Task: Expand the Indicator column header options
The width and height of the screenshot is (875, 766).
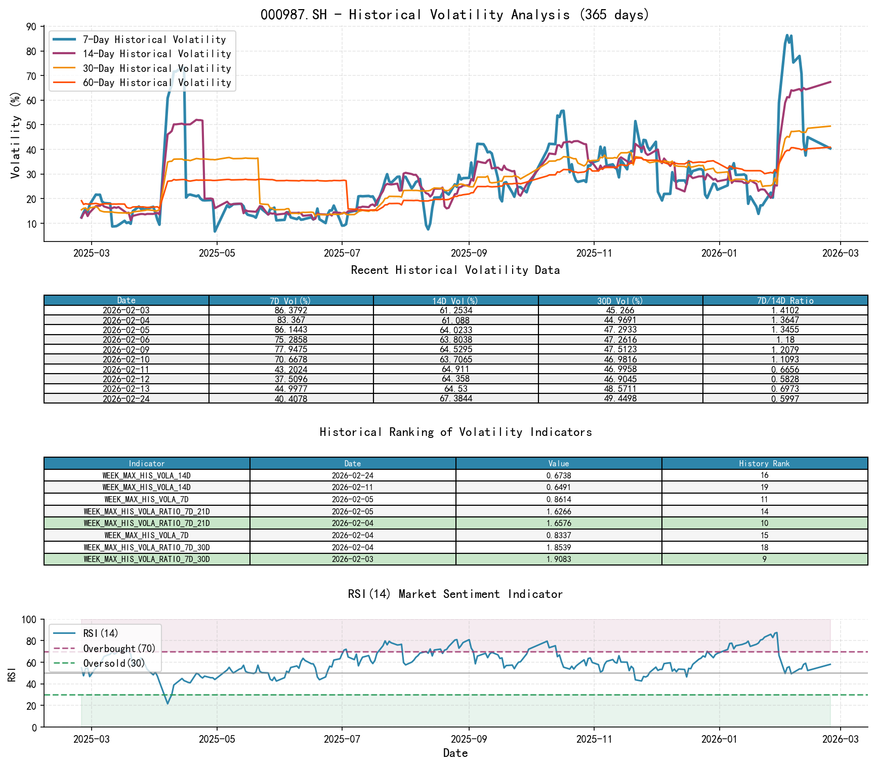Action: (146, 463)
